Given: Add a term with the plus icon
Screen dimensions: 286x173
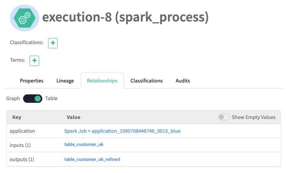Looking at the screenshot, I should [x=35, y=61].
